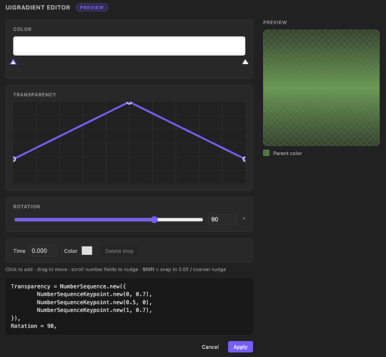Click the ROTATION section label

[26, 206]
